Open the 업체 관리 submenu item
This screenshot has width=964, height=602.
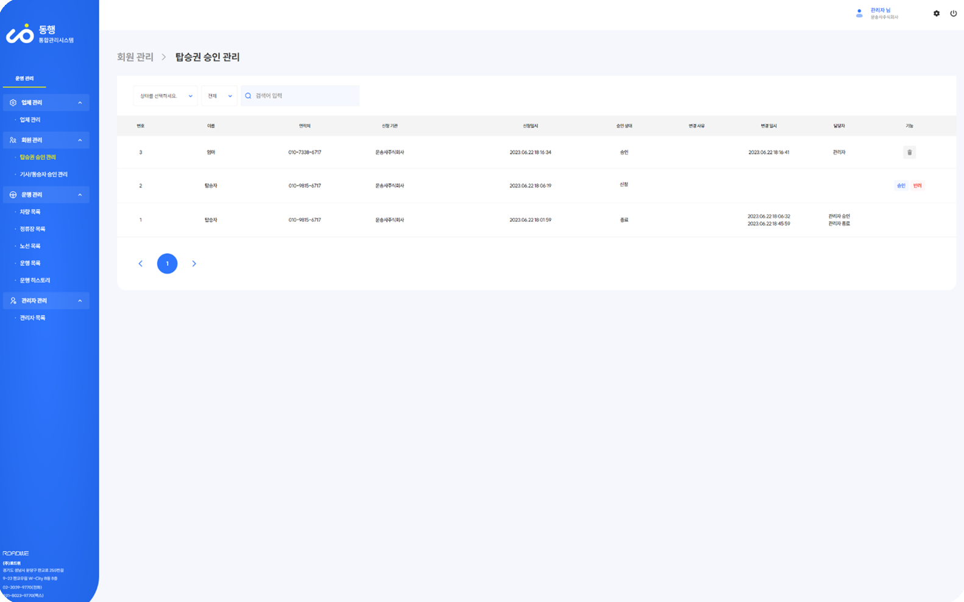point(30,120)
